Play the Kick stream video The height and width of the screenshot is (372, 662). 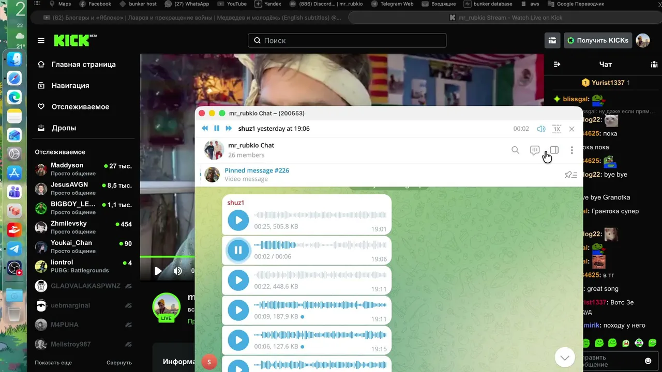click(158, 271)
